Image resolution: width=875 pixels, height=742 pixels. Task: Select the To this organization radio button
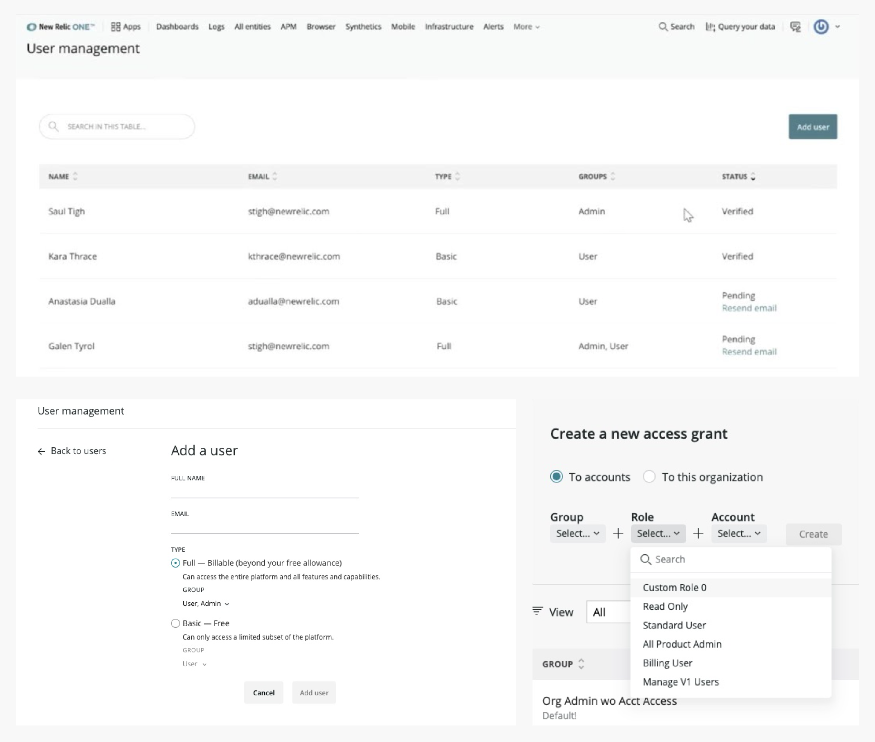coord(649,476)
